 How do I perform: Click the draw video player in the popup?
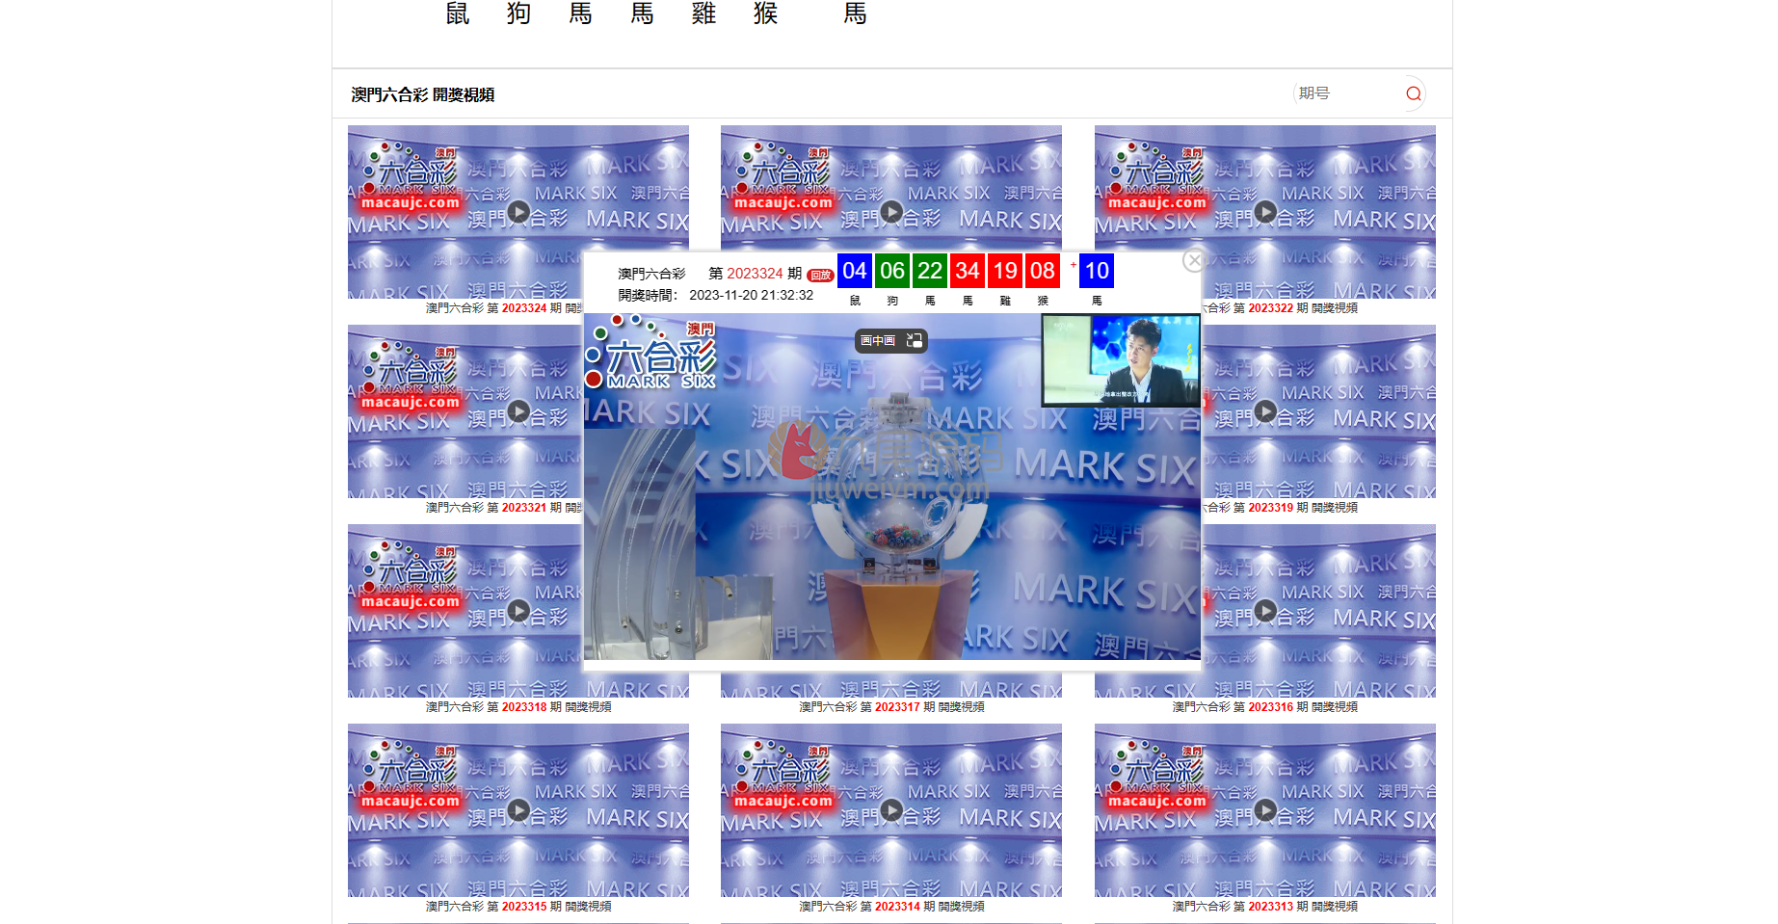892,487
